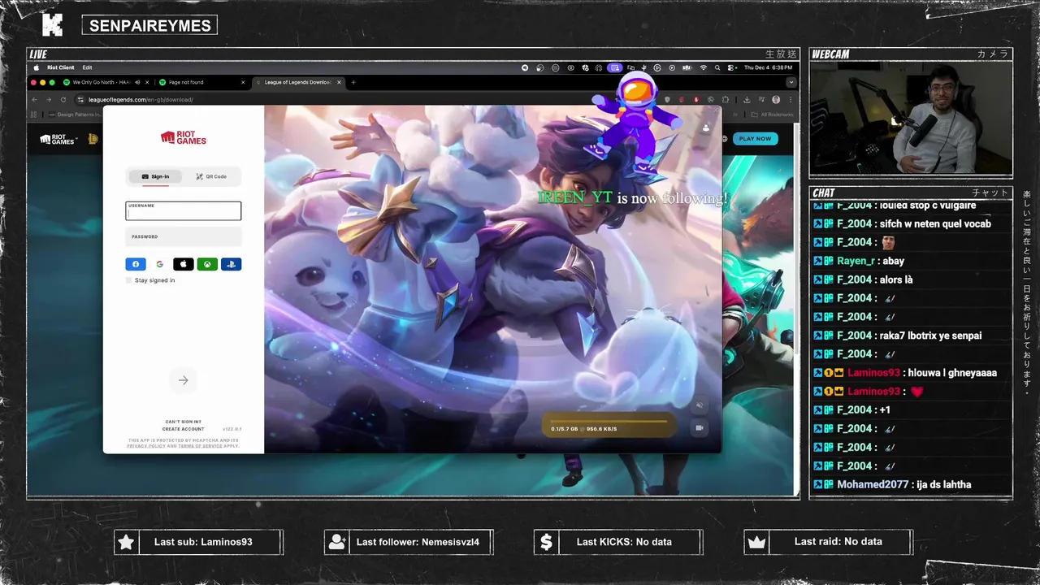The width and height of the screenshot is (1040, 585).
Task: Click the purple highlighted screen-sharing menu bar icon
Action: (615, 67)
